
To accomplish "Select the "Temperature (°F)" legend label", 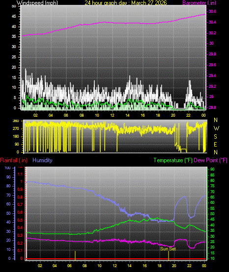I will [x=173, y=160].
